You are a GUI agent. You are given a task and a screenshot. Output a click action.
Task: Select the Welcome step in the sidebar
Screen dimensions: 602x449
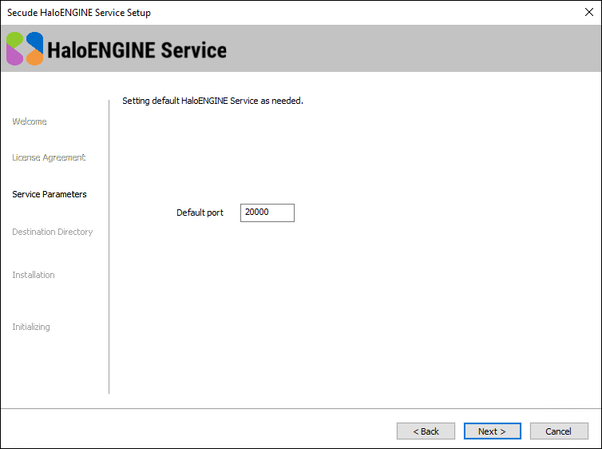click(30, 121)
